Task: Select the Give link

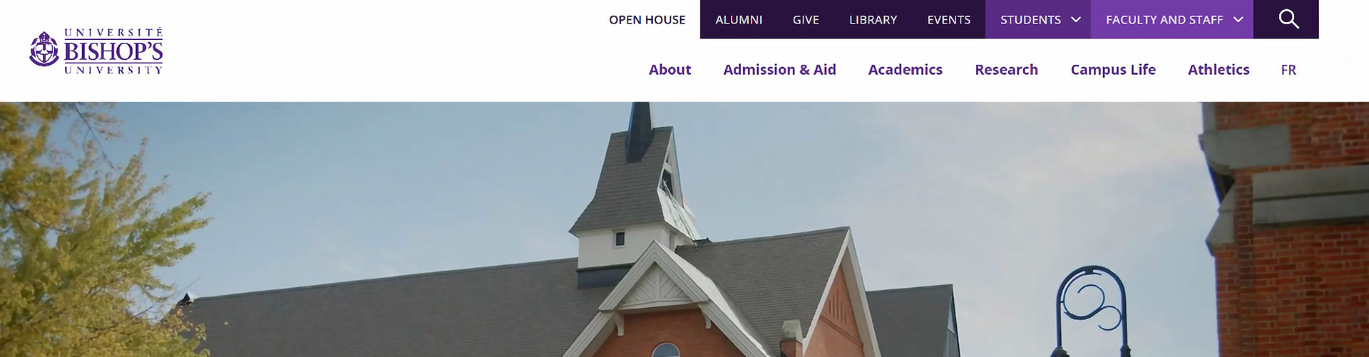Action: tap(806, 20)
